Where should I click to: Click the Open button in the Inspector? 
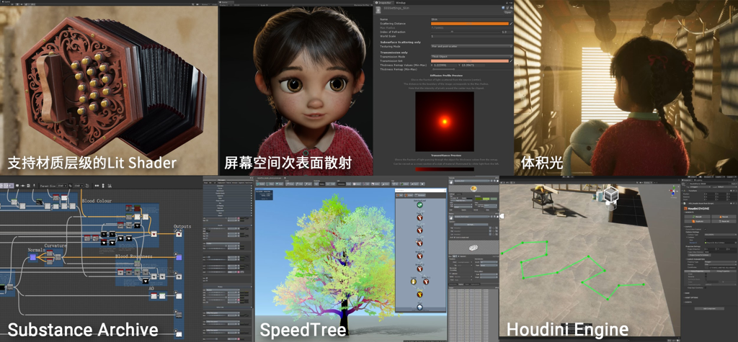(x=508, y=12)
